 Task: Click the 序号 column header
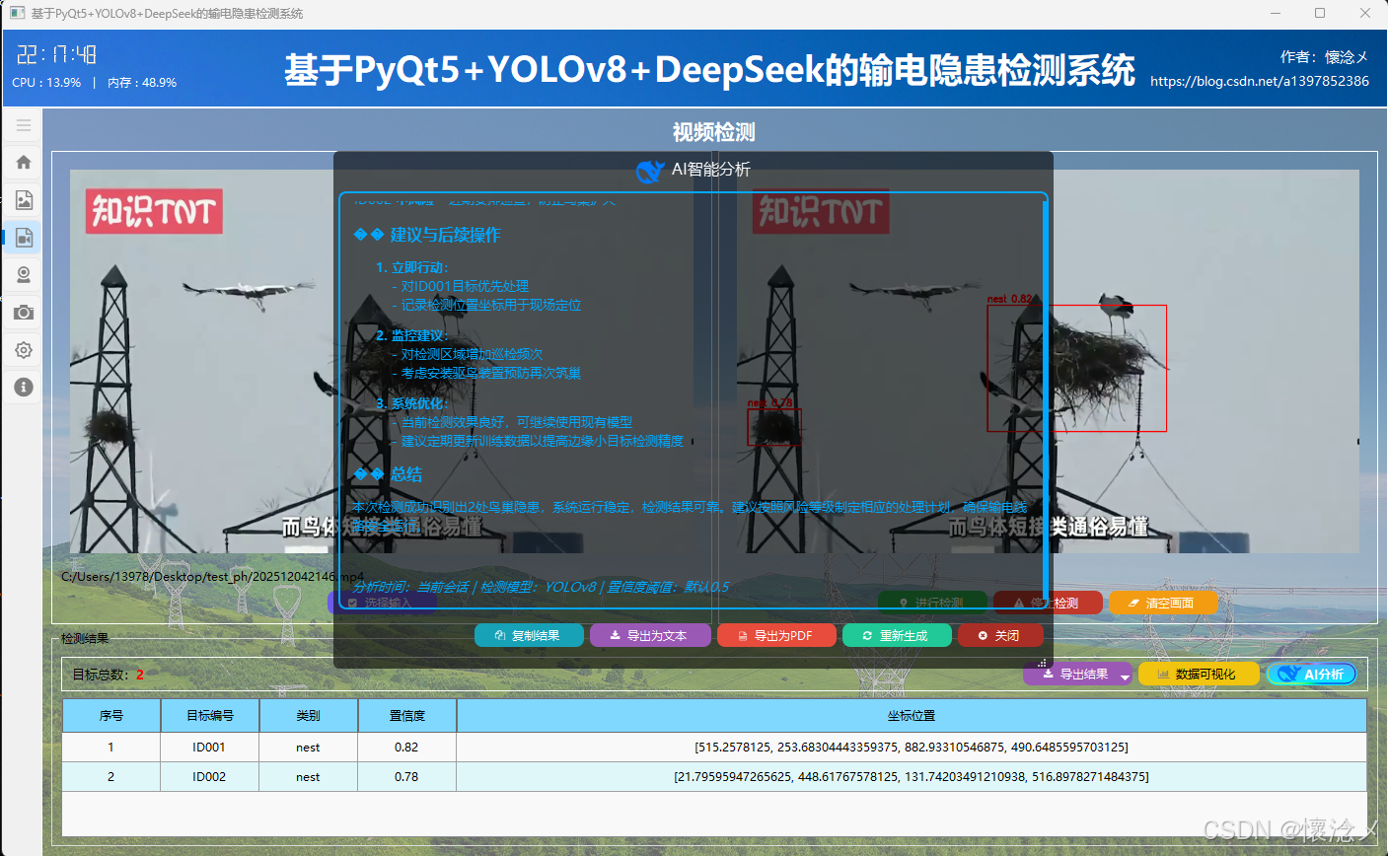[x=110, y=716]
